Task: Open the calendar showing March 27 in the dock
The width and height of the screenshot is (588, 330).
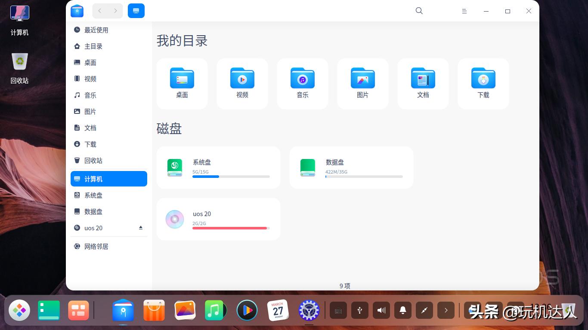Action: tap(278, 310)
